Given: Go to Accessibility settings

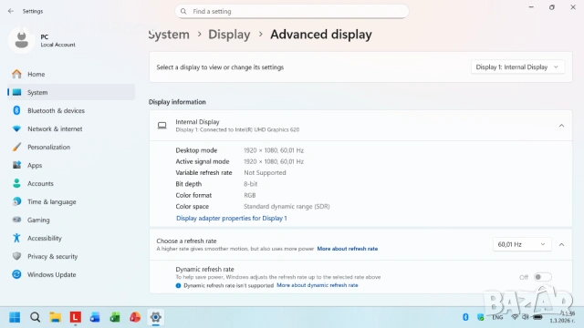Looking at the screenshot, I should [x=71, y=238].
